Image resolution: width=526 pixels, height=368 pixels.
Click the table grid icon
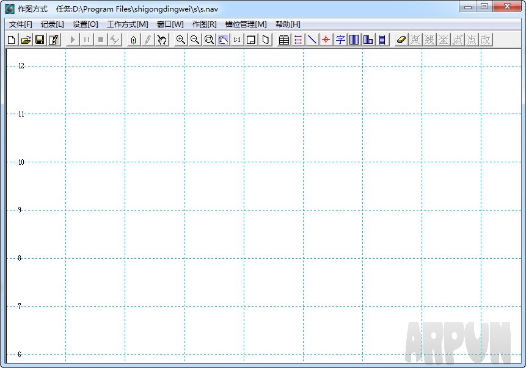coord(284,40)
